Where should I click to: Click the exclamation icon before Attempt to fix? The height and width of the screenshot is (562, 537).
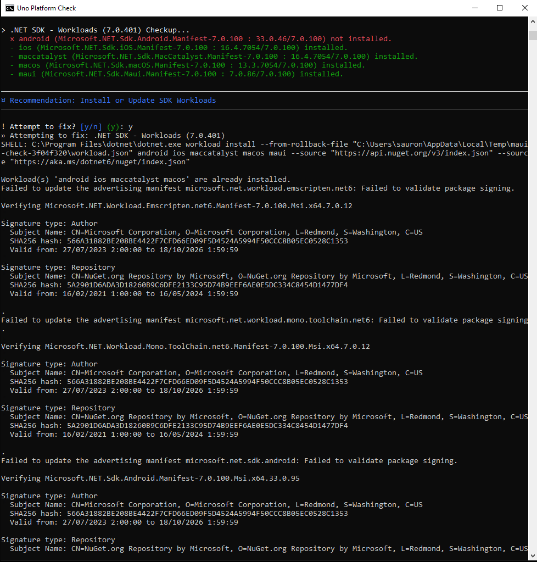tap(4, 126)
